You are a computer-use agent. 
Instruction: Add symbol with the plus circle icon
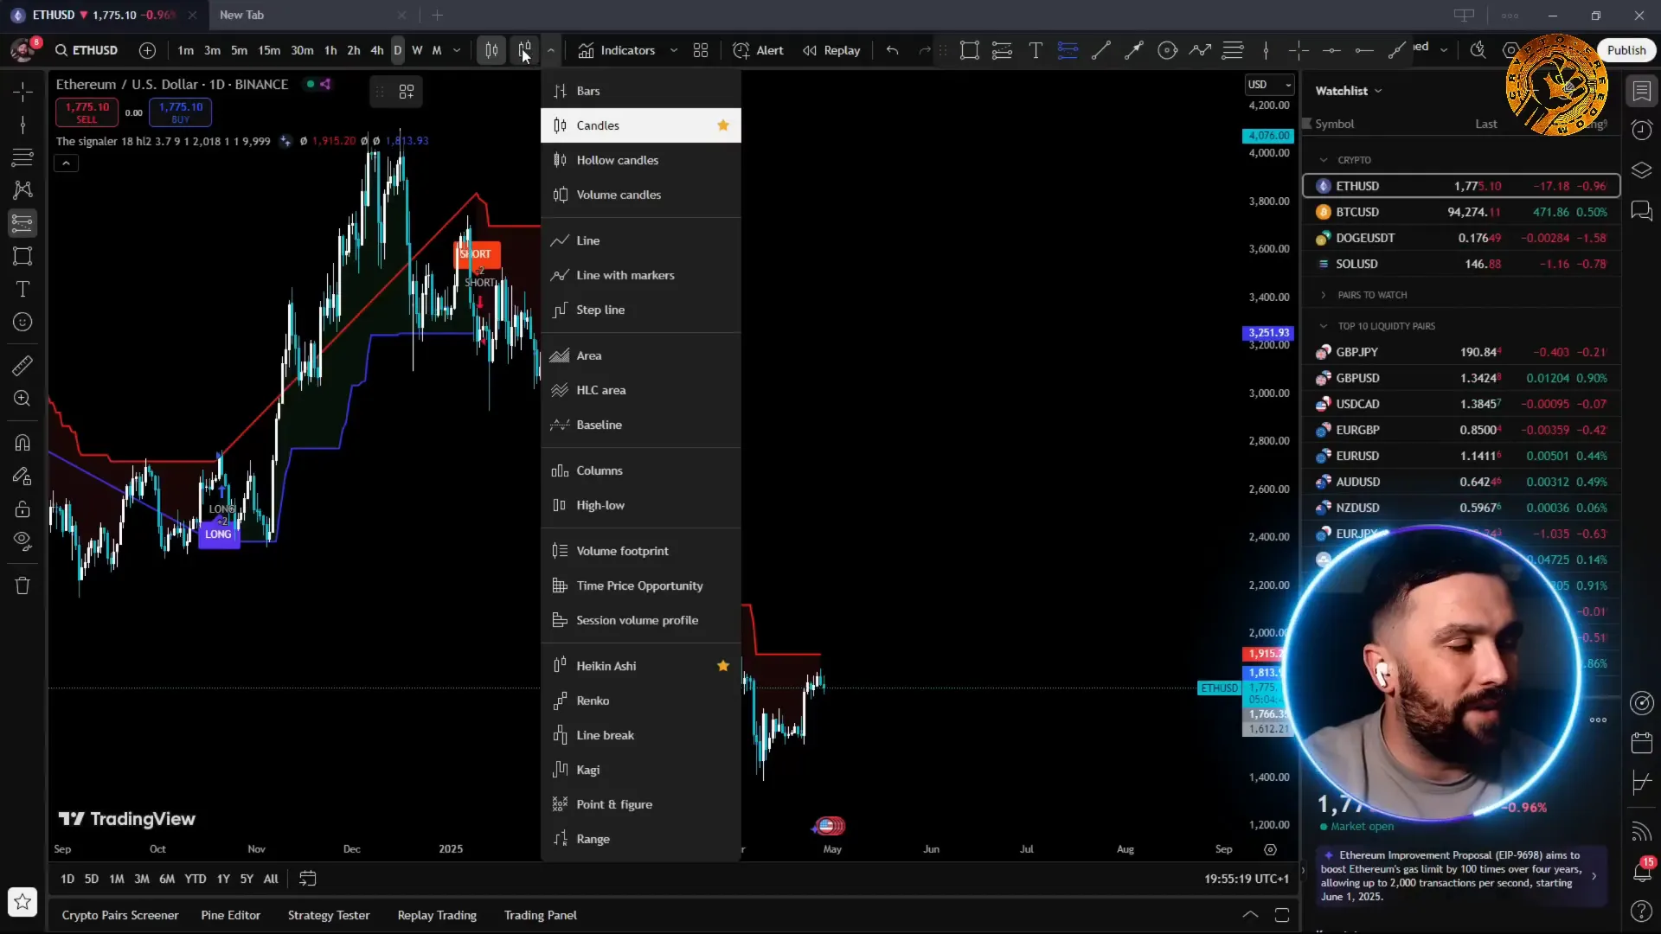[147, 50]
